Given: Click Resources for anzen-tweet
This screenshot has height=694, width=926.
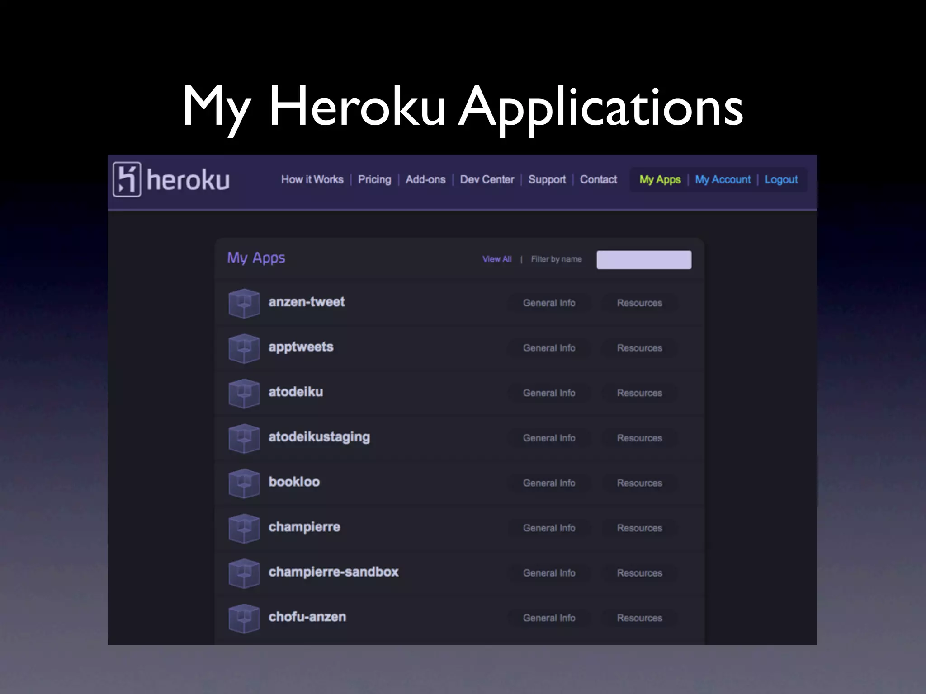Looking at the screenshot, I should tap(639, 303).
